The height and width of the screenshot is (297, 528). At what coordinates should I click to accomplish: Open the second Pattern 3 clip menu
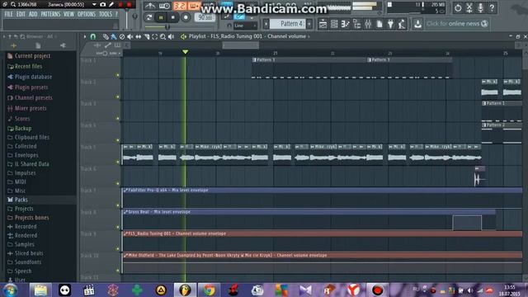click(369, 60)
